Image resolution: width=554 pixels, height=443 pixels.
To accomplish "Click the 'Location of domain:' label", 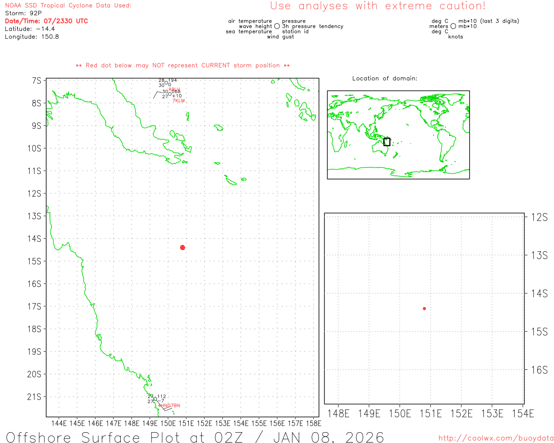I will (x=384, y=78).
